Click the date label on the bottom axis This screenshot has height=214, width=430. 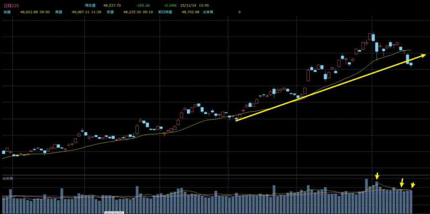(x=113, y=213)
